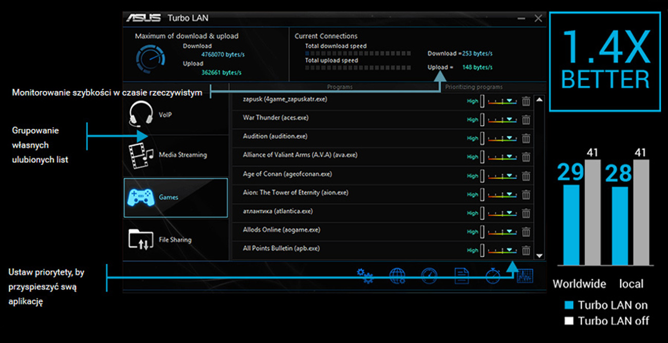Select the атлантика (atlantica.exe) row
The image size is (668, 343).
click(x=383, y=213)
